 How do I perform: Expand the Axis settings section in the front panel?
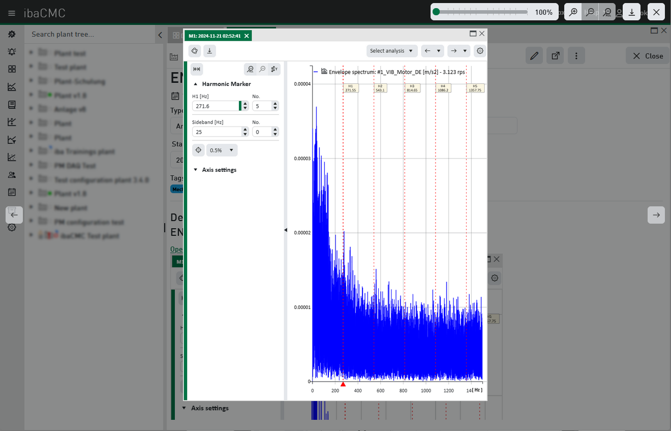click(196, 170)
